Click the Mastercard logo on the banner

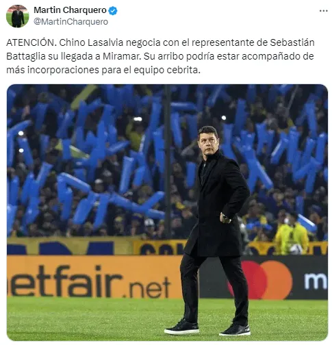click(265, 279)
